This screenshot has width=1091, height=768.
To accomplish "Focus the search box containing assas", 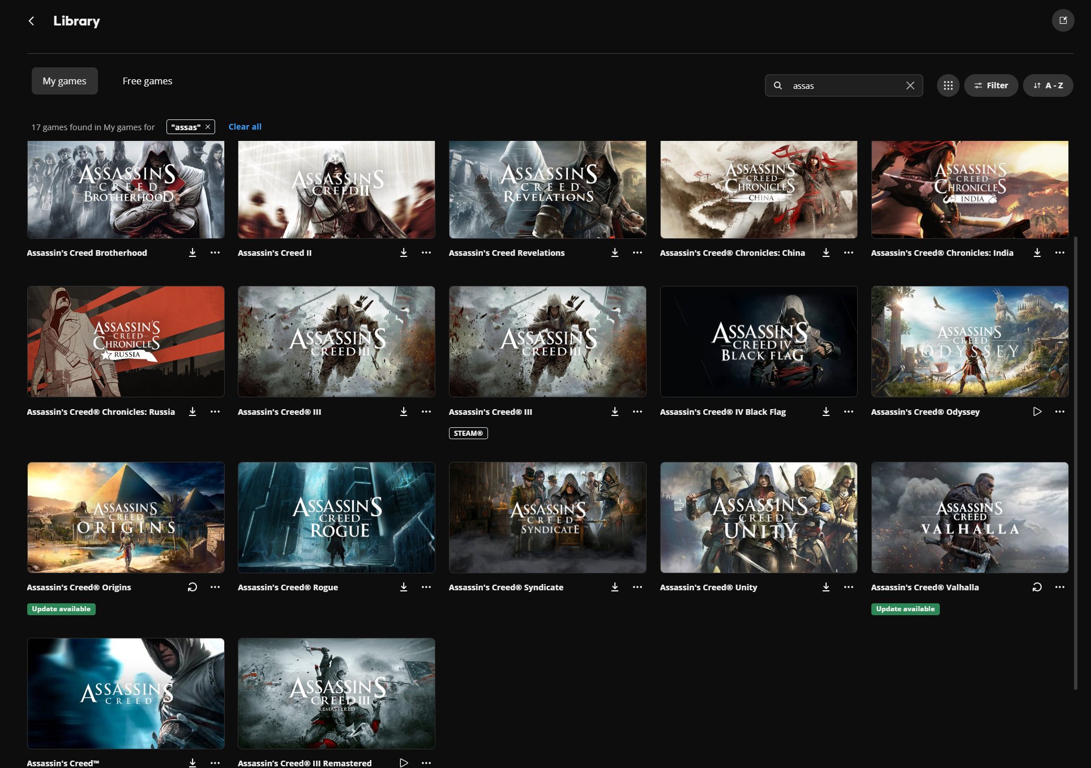I will point(844,85).
